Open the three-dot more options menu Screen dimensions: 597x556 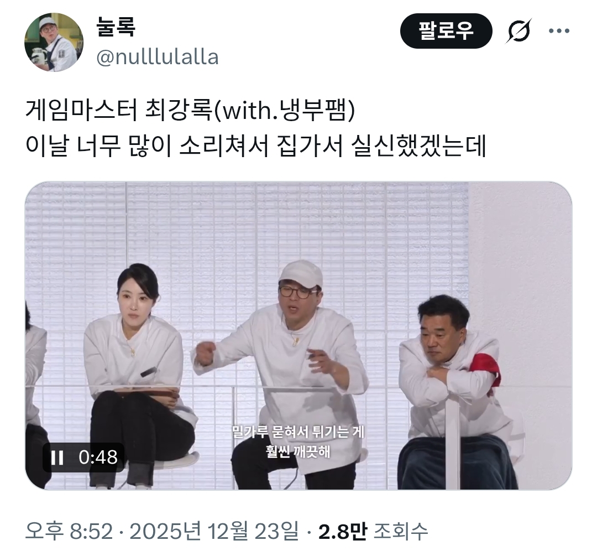(559, 31)
